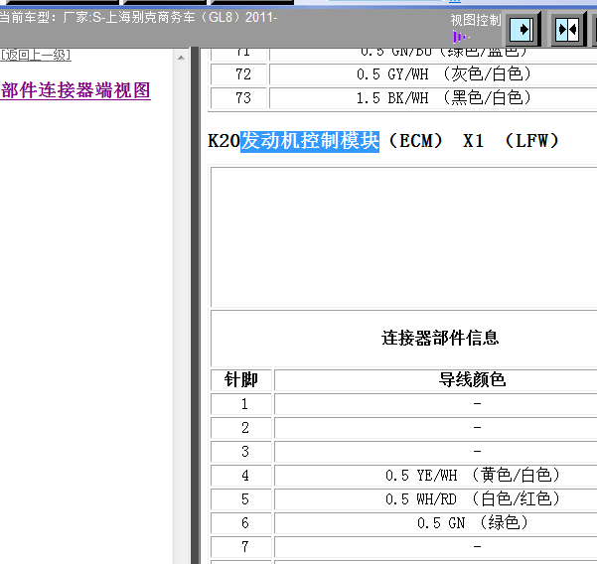Open the 部件连接器端视图 link
Screen dimensions: 597x564
(x=75, y=90)
